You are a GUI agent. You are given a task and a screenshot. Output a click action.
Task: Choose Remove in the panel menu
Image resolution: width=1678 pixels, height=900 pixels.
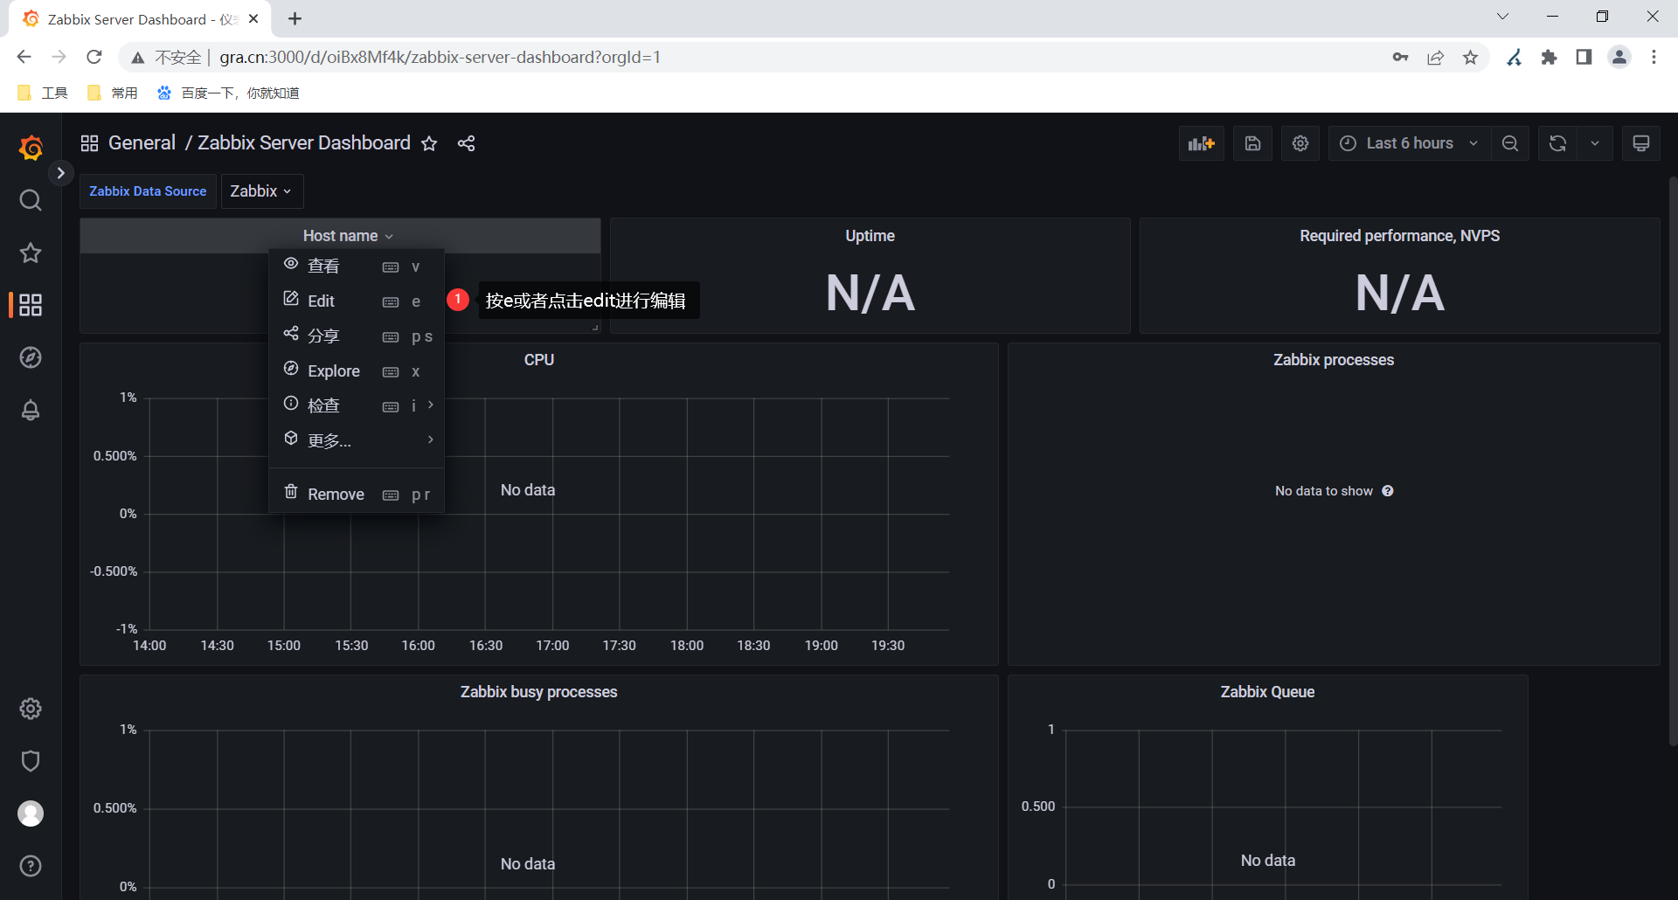(356, 494)
